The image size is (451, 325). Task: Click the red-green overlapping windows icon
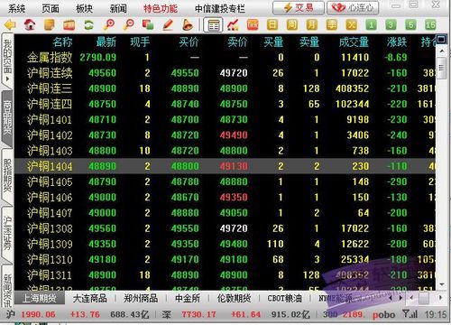click(148, 24)
